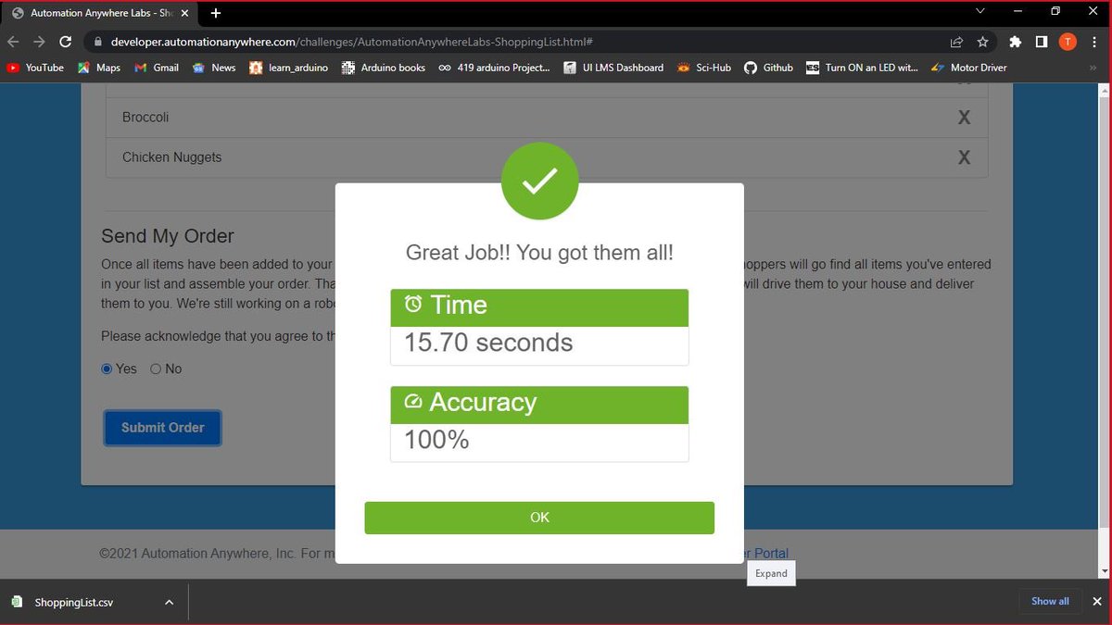Open the News bookmark

(214, 68)
